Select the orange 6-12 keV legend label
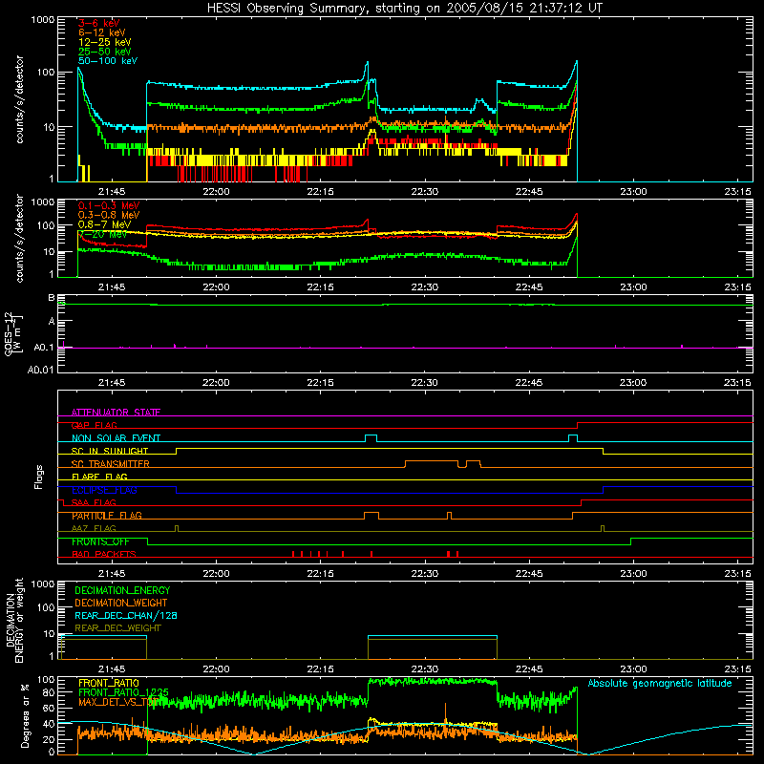This screenshot has height=764, width=764. pos(102,32)
